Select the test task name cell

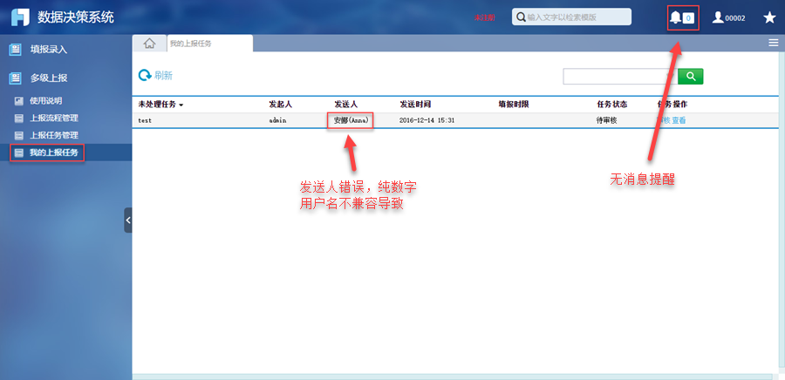[x=145, y=120]
